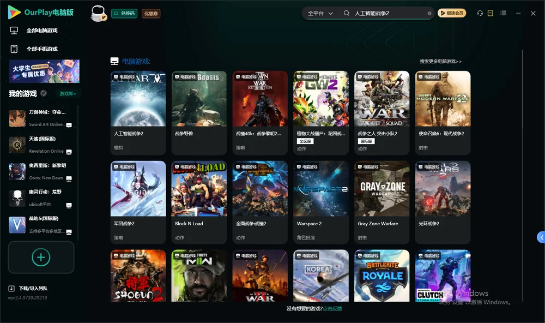Click the monitor icon beside 全部电脑游戏
The width and height of the screenshot is (545, 323).
pos(14,31)
